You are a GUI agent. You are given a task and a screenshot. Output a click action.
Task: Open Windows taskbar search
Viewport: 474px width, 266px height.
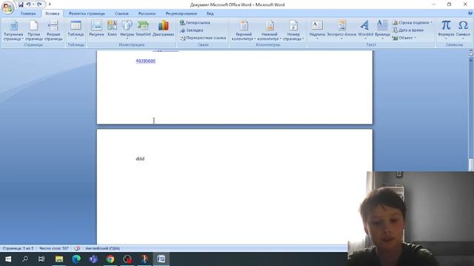[25, 259]
